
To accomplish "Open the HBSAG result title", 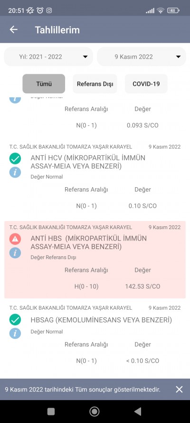I will tap(101, 320).
